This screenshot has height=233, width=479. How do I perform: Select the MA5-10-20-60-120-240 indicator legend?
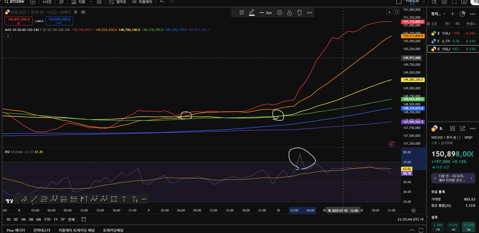(x=22, y=30)
